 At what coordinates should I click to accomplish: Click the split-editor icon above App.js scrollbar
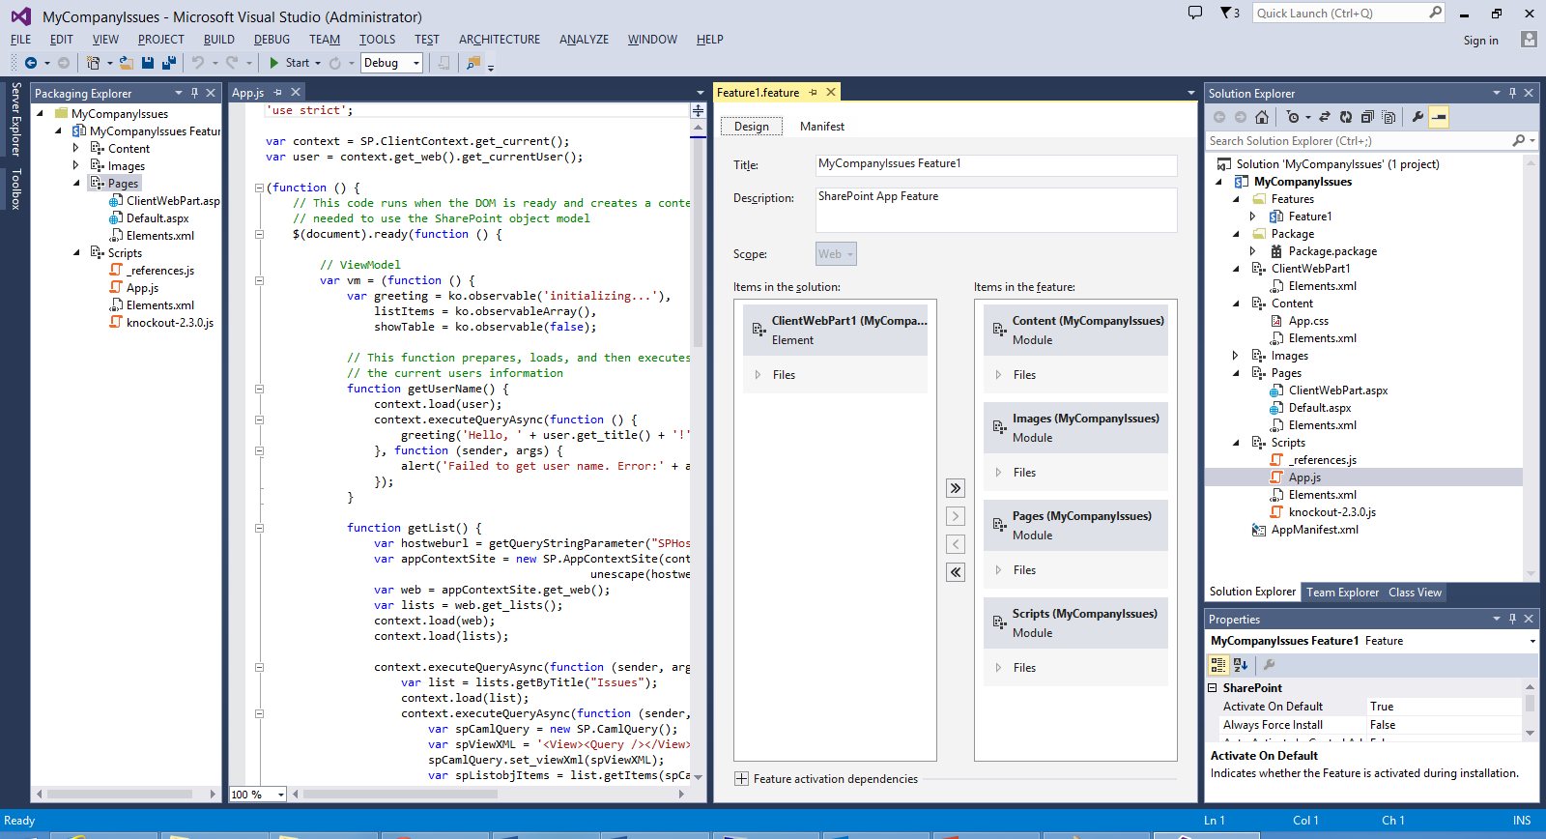(x=698, y=111)
